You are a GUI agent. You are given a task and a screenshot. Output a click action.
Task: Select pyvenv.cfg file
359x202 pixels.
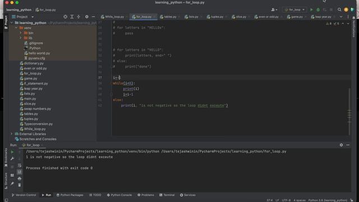pos(36,58)
